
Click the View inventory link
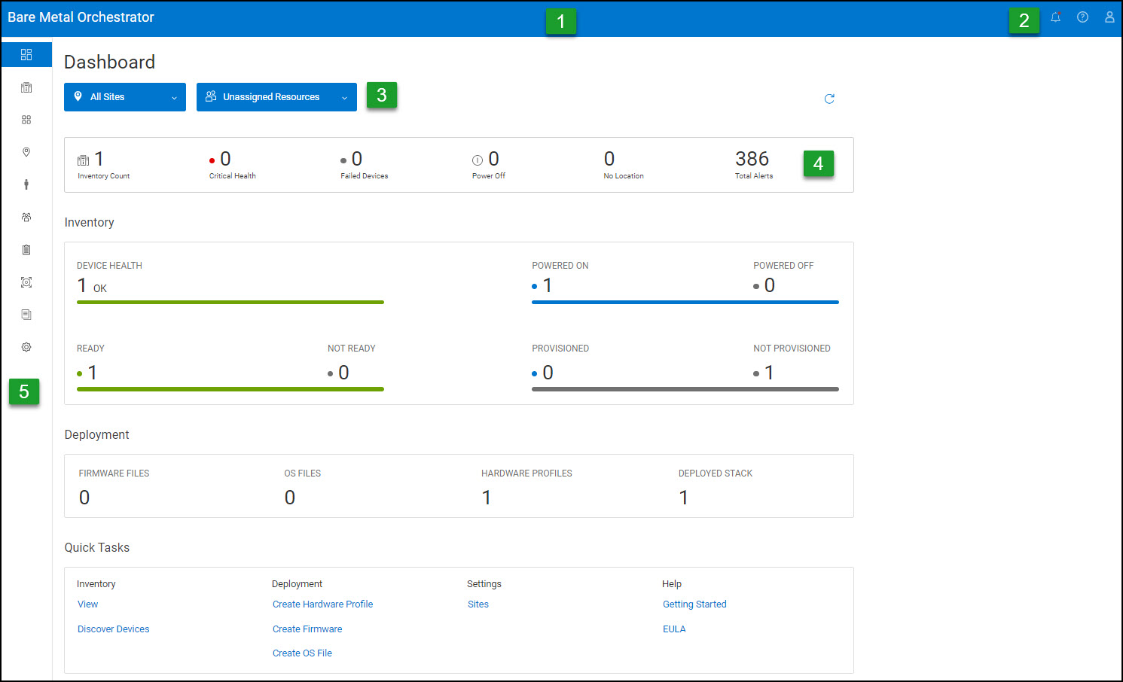[87, 604]
